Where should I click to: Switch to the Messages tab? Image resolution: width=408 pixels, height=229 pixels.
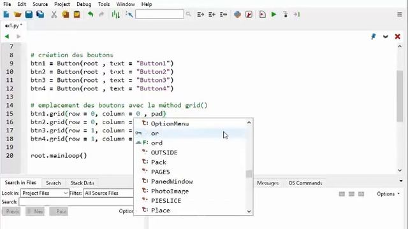[x=268, y=183]
